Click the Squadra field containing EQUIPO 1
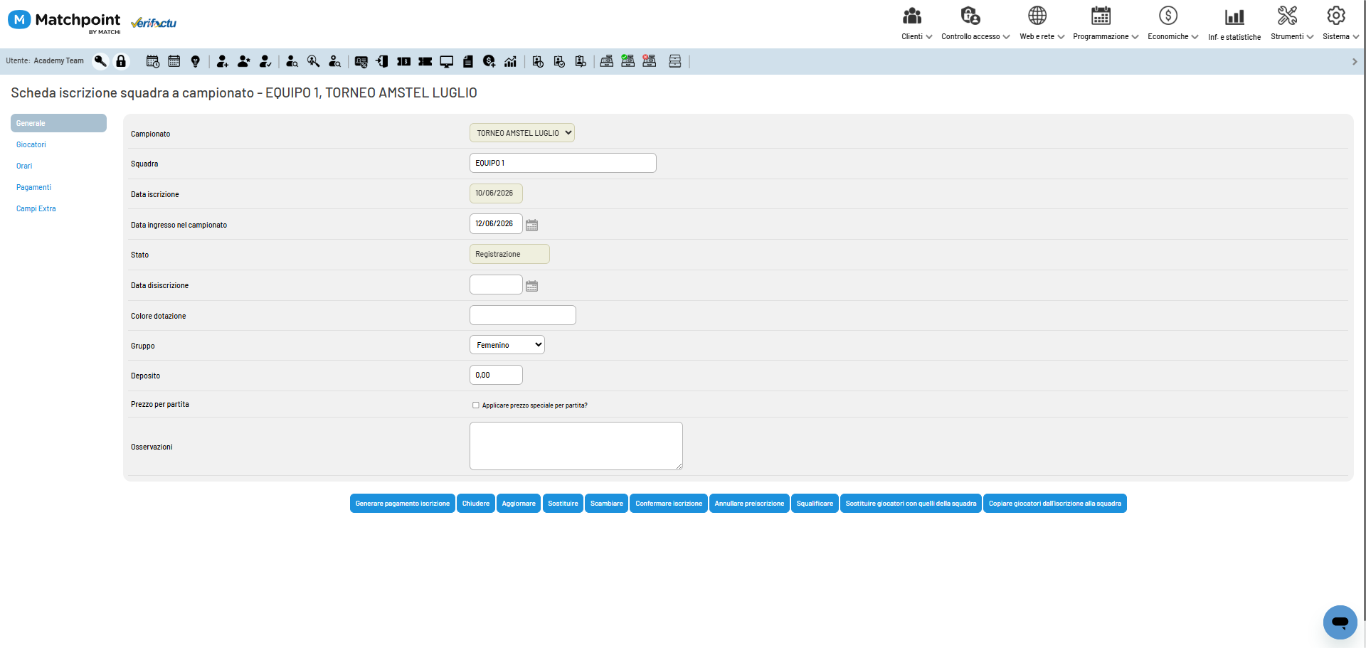This screenshot has width=1366, height=648. (563, 163)
